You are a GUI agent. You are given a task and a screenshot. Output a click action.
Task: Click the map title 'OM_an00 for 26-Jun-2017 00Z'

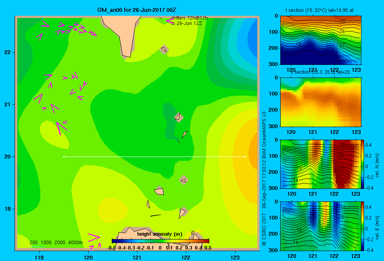click(137, 10)
